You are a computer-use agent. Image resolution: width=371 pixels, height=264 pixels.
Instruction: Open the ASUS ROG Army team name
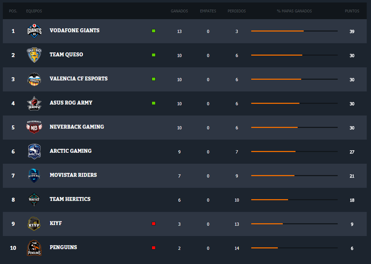click(x=71, y=103)
